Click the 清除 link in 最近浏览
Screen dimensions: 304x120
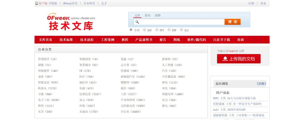pos(261,84)
